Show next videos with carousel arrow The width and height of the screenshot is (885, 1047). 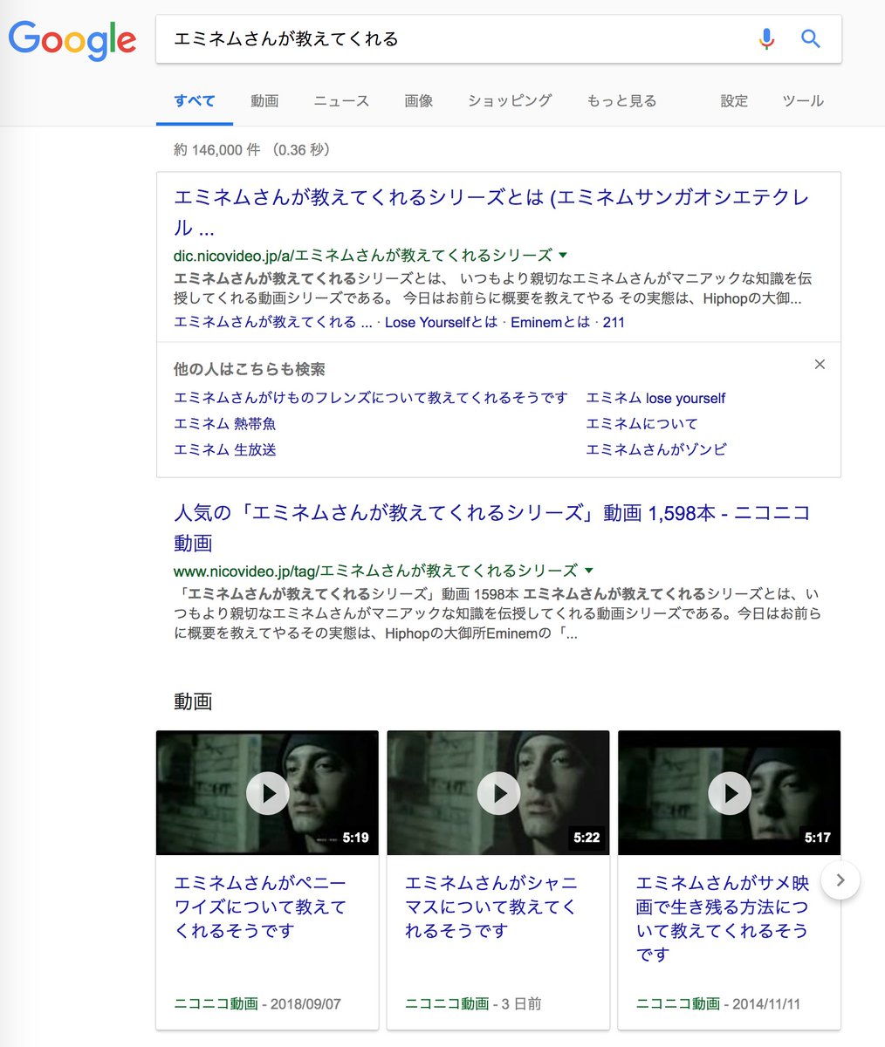point(840,880)
